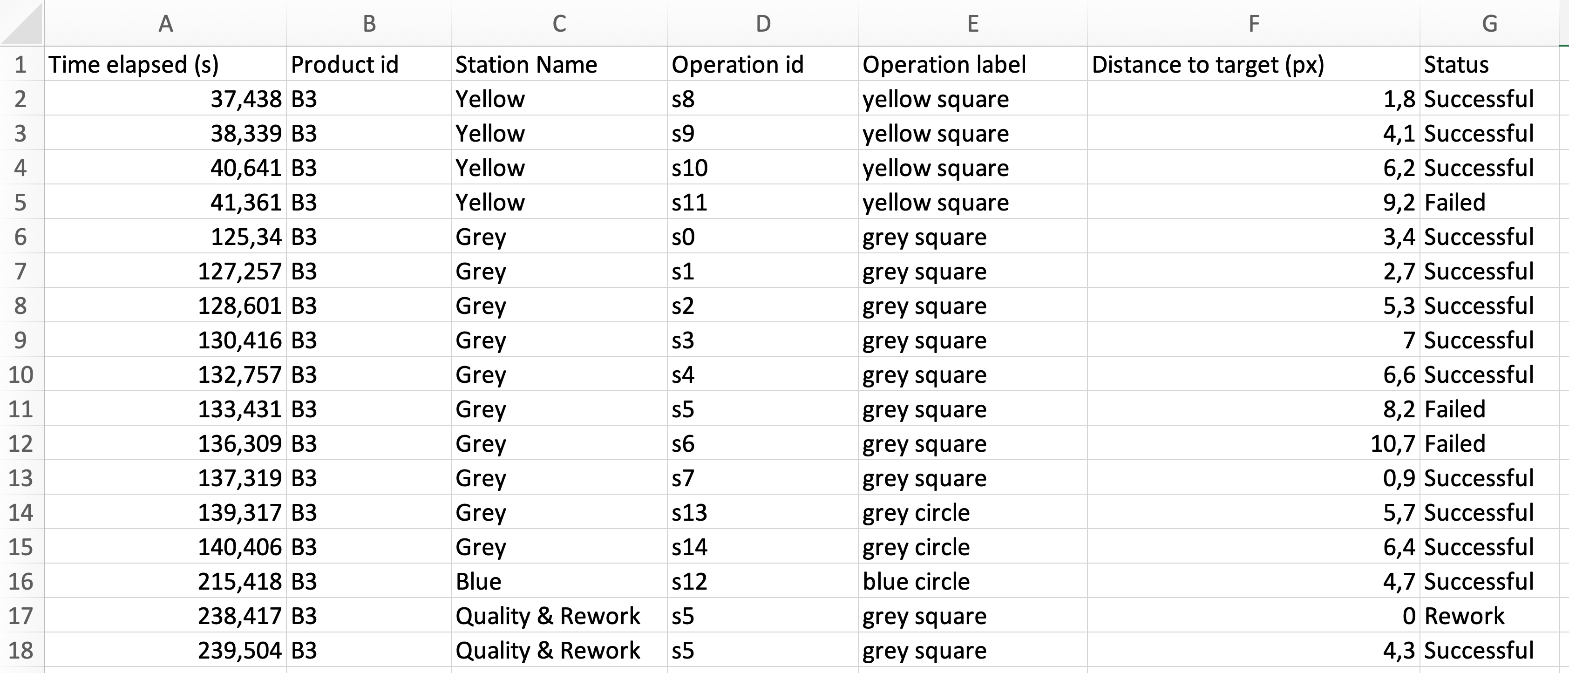Select row 17 header
Image resolution: width=1569 pixels, height=673 pixels.
22,615
